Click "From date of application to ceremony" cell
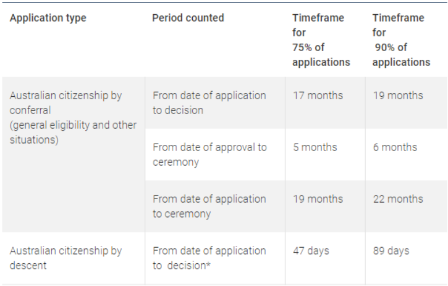The image size is (448, 286). pyautogui.click(x=209, y=206)
